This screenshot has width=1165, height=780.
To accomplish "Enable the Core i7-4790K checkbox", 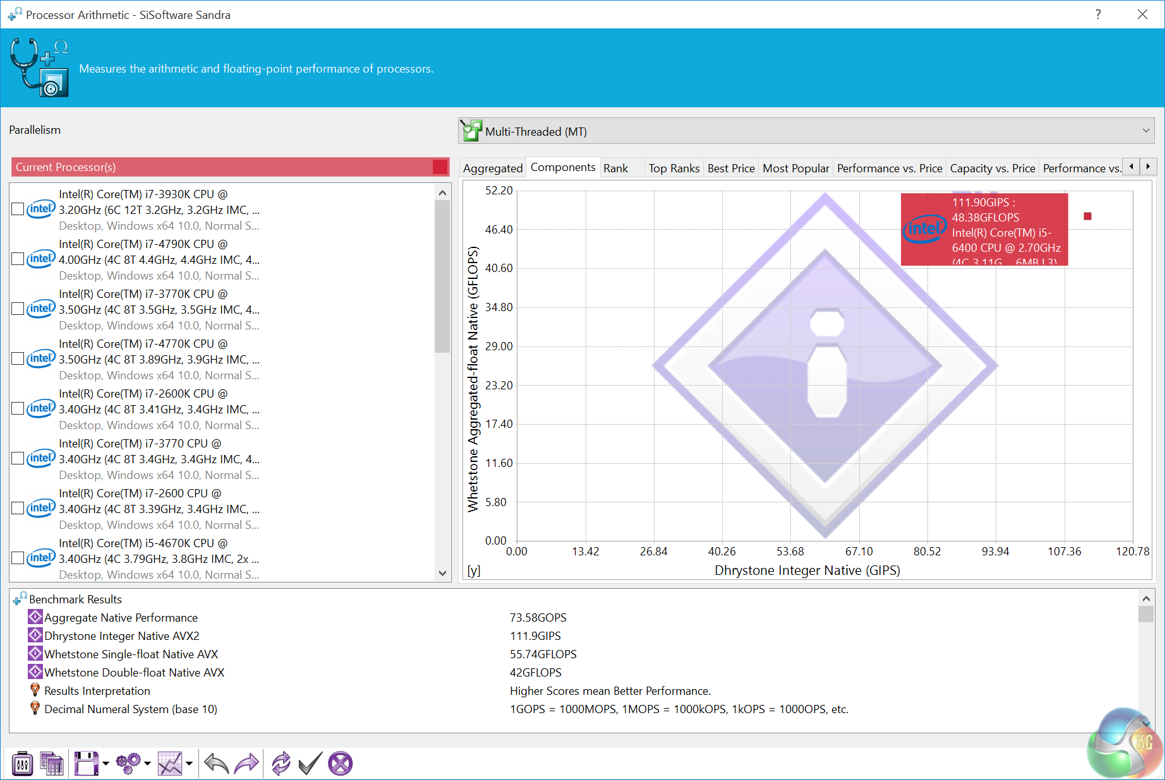I will click(18, 259).
